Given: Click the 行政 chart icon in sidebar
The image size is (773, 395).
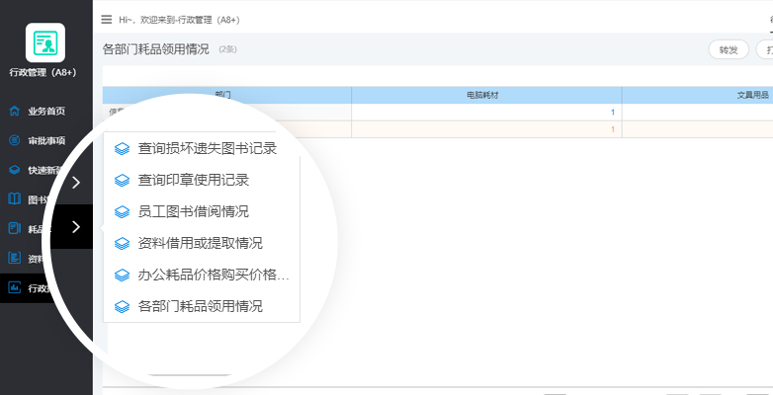Looking at the screenshot, I should click(x=14, y=288).
